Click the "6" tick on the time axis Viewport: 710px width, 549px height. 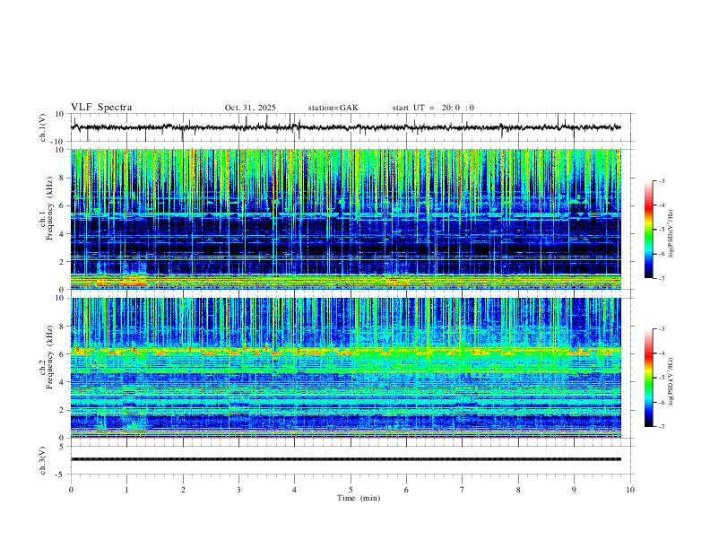[406, 490]
